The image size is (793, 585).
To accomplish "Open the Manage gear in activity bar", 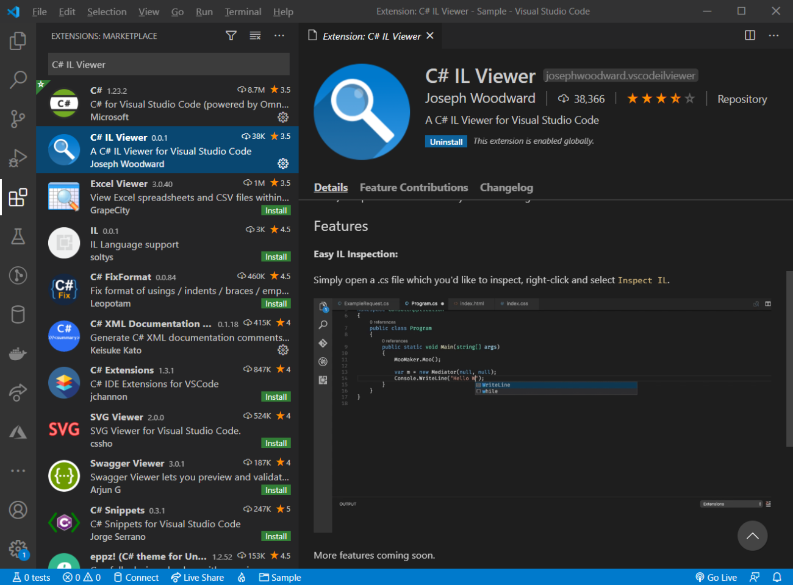I will [18, 549].
